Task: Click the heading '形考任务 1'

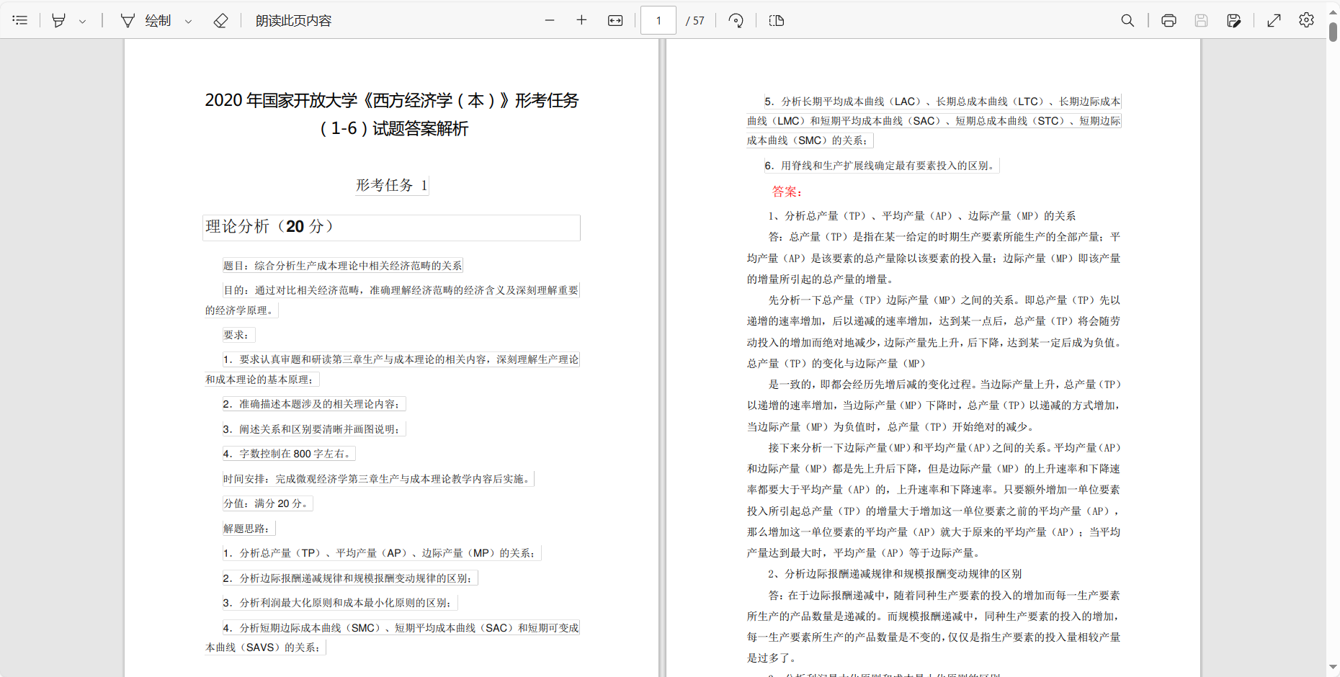Action: pos(392,185)
